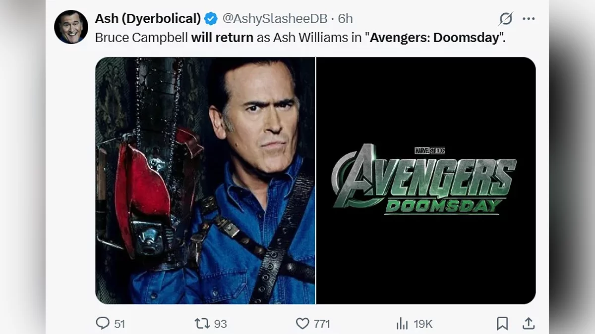Click the view analytics bar-chart icon

[402, 324]
